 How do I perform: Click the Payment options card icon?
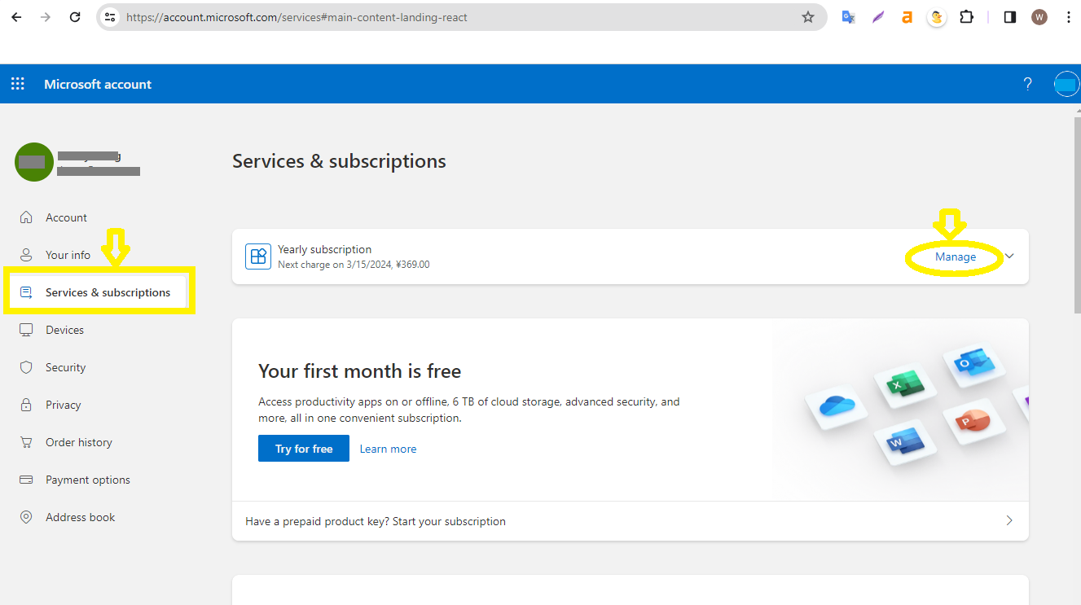click(x=27, y=480)
